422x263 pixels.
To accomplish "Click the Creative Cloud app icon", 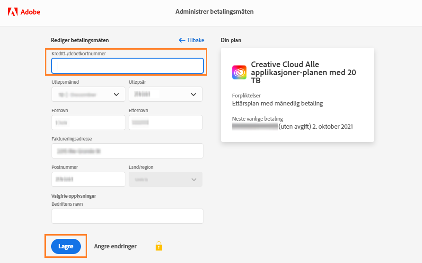I will tap(239, 72).
